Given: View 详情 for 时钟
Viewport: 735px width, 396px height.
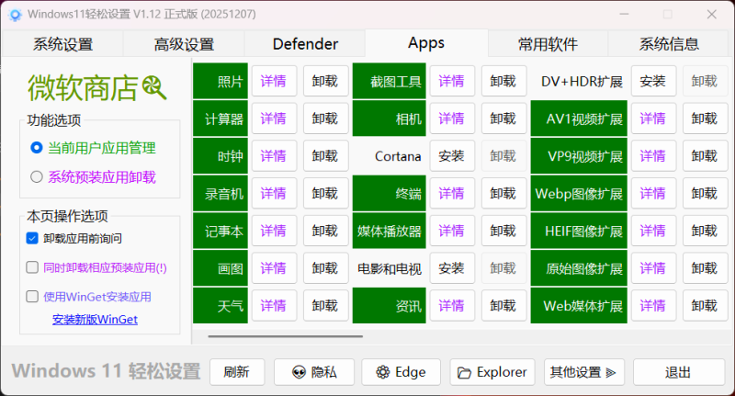Looking at the screenshot, I should 274,156.
